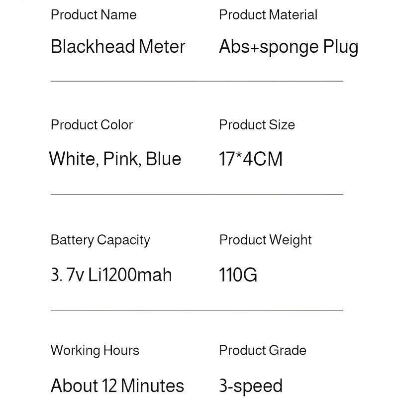Screen dimensions: 398x398
Task: Click the Product Material heading
Action: [268, 15]
